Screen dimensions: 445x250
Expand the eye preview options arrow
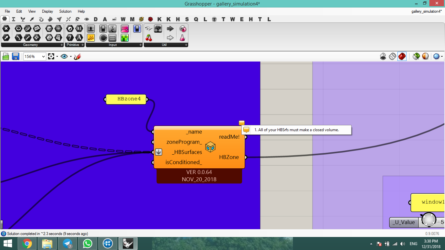[71, 57]
